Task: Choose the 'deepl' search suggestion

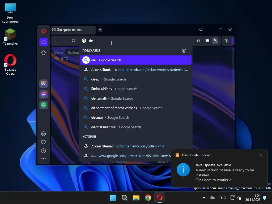Action: click(x=136, y=79)
